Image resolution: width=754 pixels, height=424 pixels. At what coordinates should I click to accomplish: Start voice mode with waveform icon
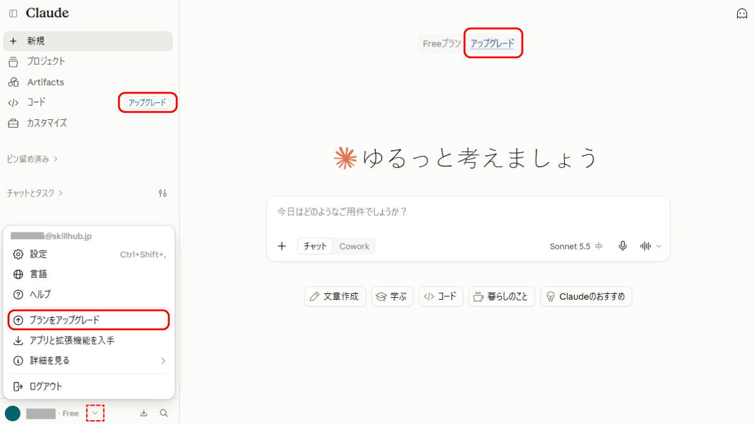tap(645, 246)
